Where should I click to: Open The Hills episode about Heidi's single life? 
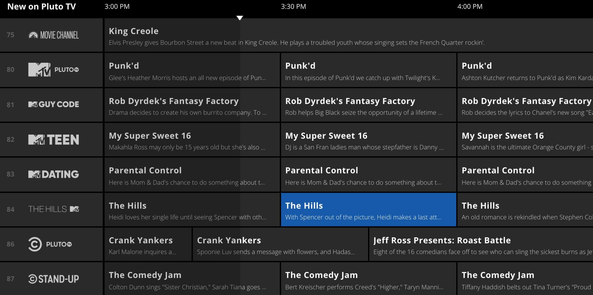192,210
